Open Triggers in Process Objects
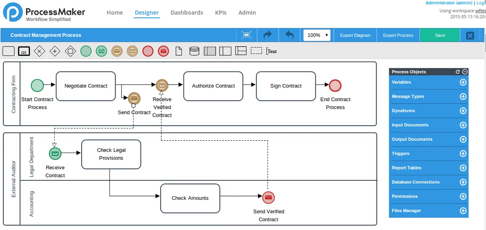Screen dimensions: 486x230 tap(401, 153)
